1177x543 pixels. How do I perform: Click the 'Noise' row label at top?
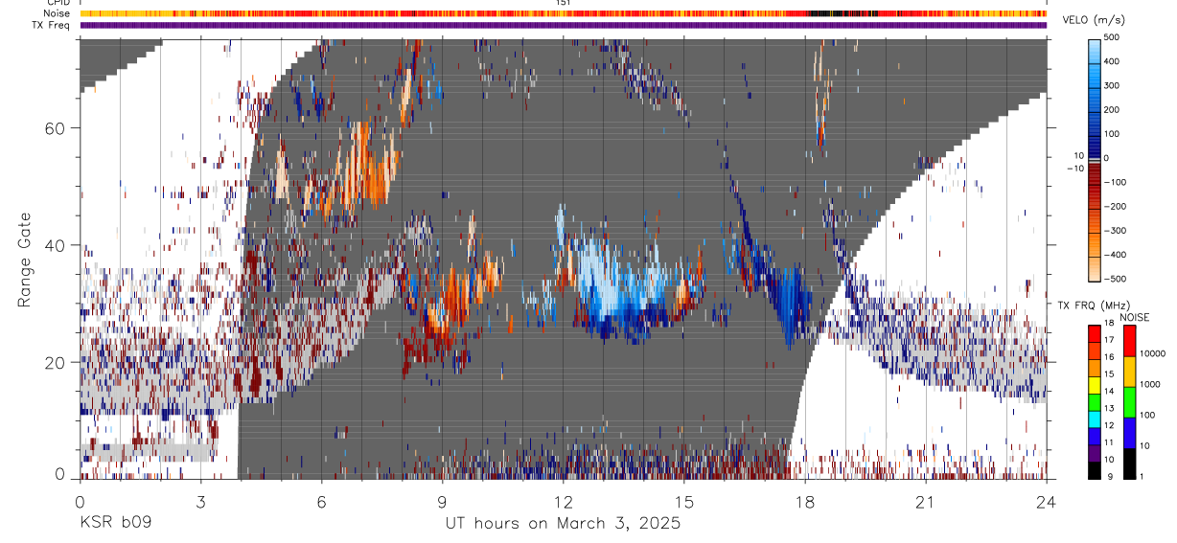57,13
